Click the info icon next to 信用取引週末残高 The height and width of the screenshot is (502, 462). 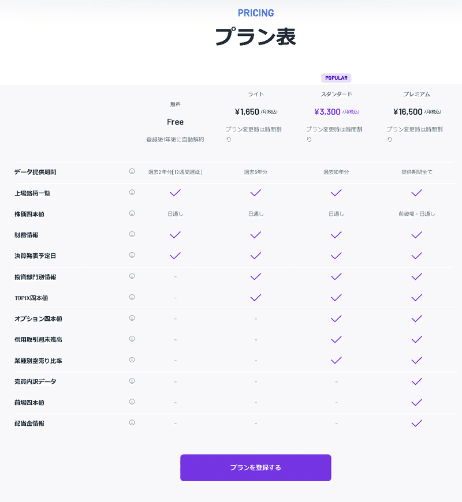tap(133, 339)
